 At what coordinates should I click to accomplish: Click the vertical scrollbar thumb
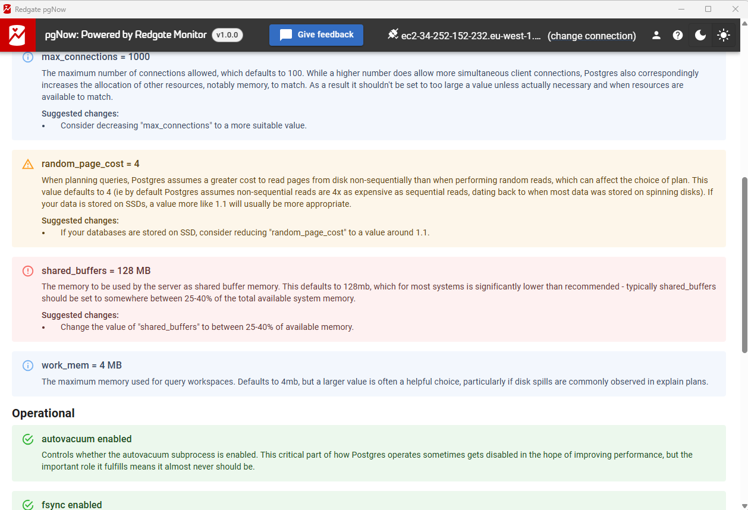[x=744, y=265]
